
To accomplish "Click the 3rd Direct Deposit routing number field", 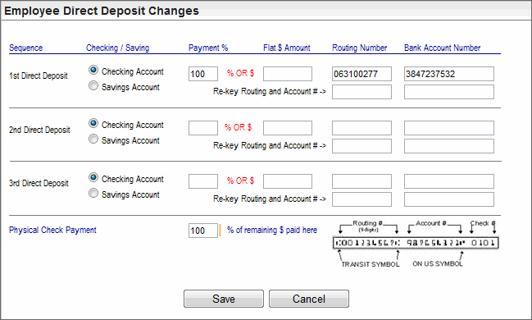I will 361,181.
